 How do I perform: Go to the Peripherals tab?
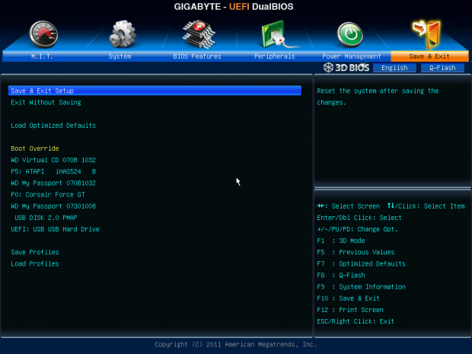tap(274, 56)
